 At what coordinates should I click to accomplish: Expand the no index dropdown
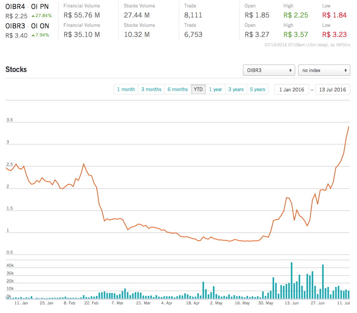324,70
